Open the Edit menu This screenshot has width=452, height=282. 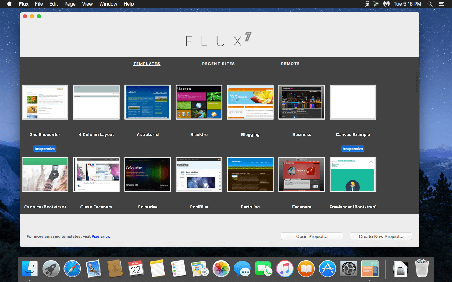coord(53,4)
